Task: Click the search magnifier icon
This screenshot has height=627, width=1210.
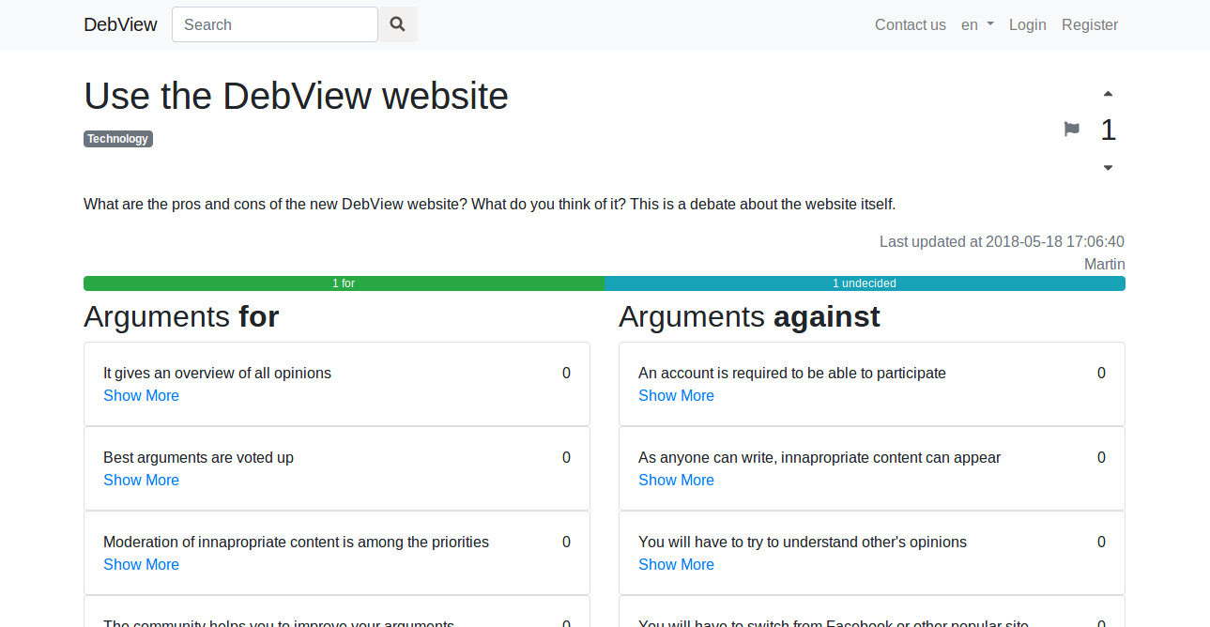Action: 396,24
